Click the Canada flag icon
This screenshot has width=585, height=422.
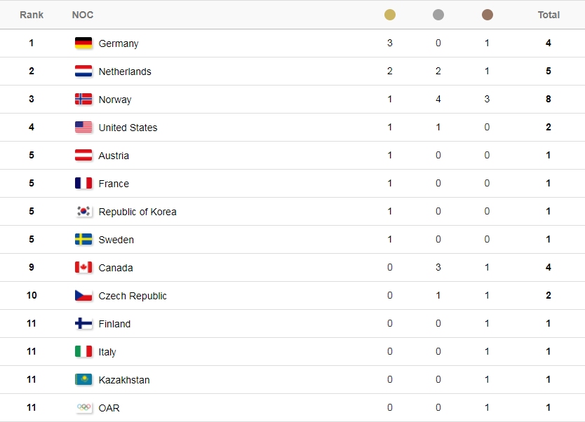coord(83,267)
